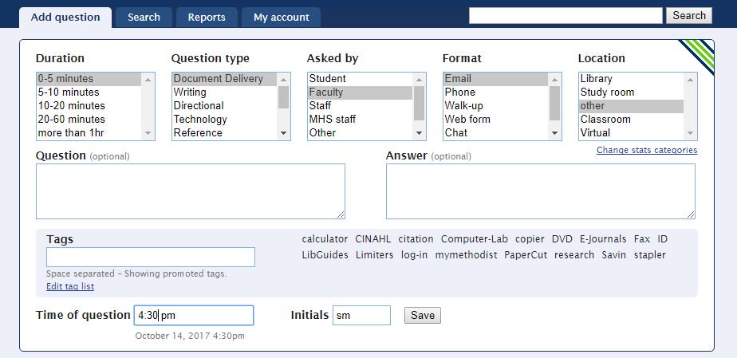Choose 'Technology' question type
The width and height of the screenshot is (737, 358).
[x=224, y=120]
